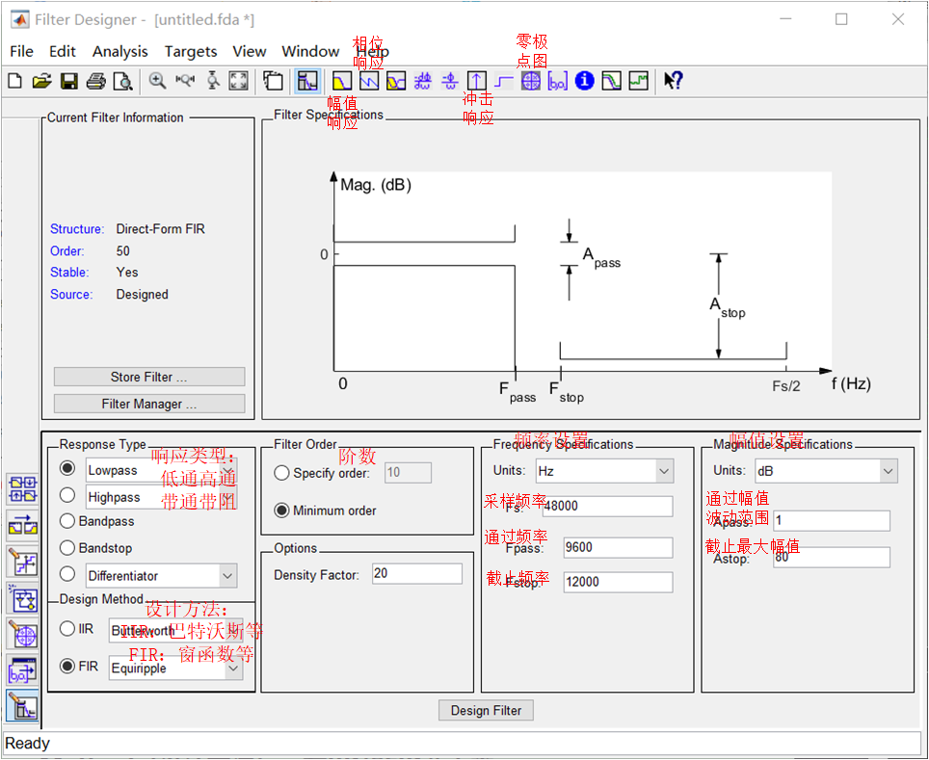Click the Design Filter button
This screenshot has height=760, width=929.
tap(485, 710)
